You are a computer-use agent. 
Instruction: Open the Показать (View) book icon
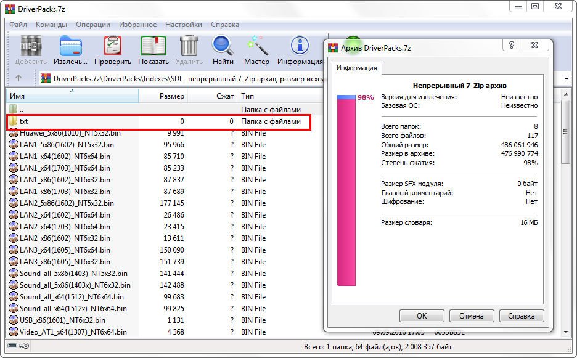153,46
